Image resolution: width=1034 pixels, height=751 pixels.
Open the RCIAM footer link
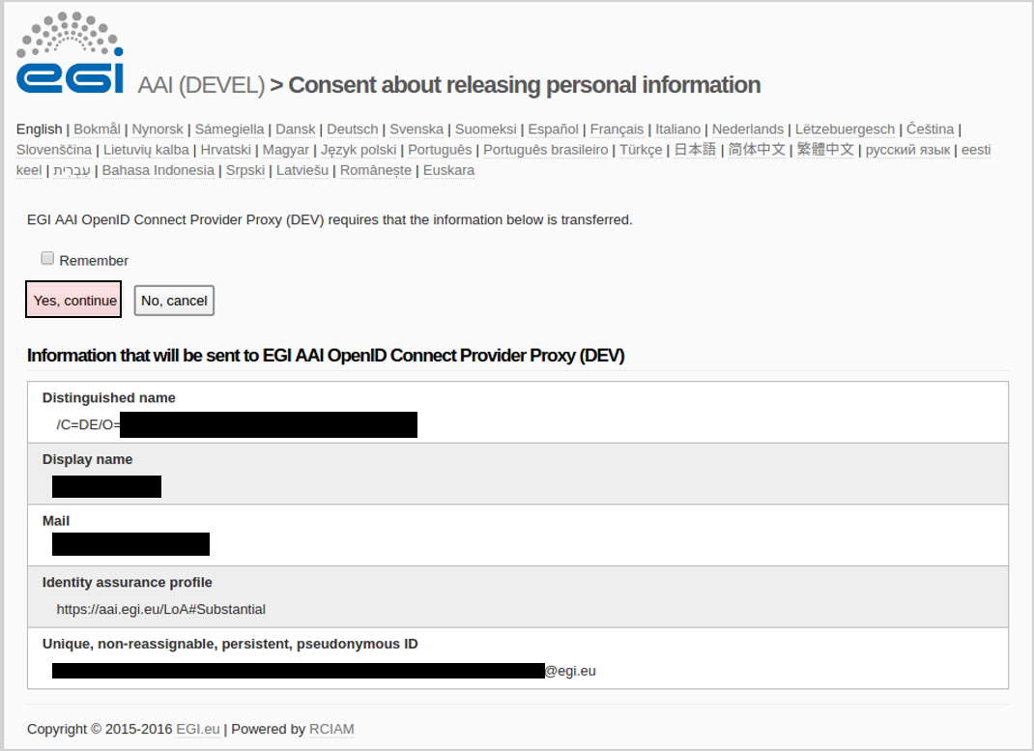tap(331, 729)
